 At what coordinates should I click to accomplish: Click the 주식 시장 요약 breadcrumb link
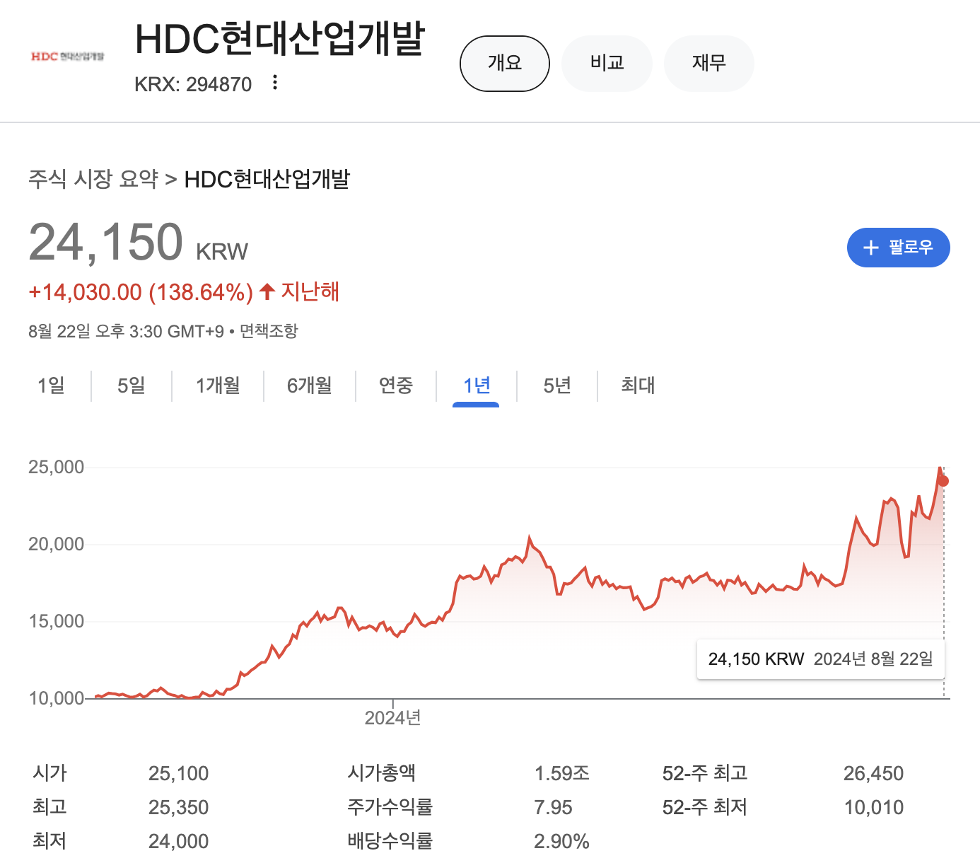click(93, 179)
